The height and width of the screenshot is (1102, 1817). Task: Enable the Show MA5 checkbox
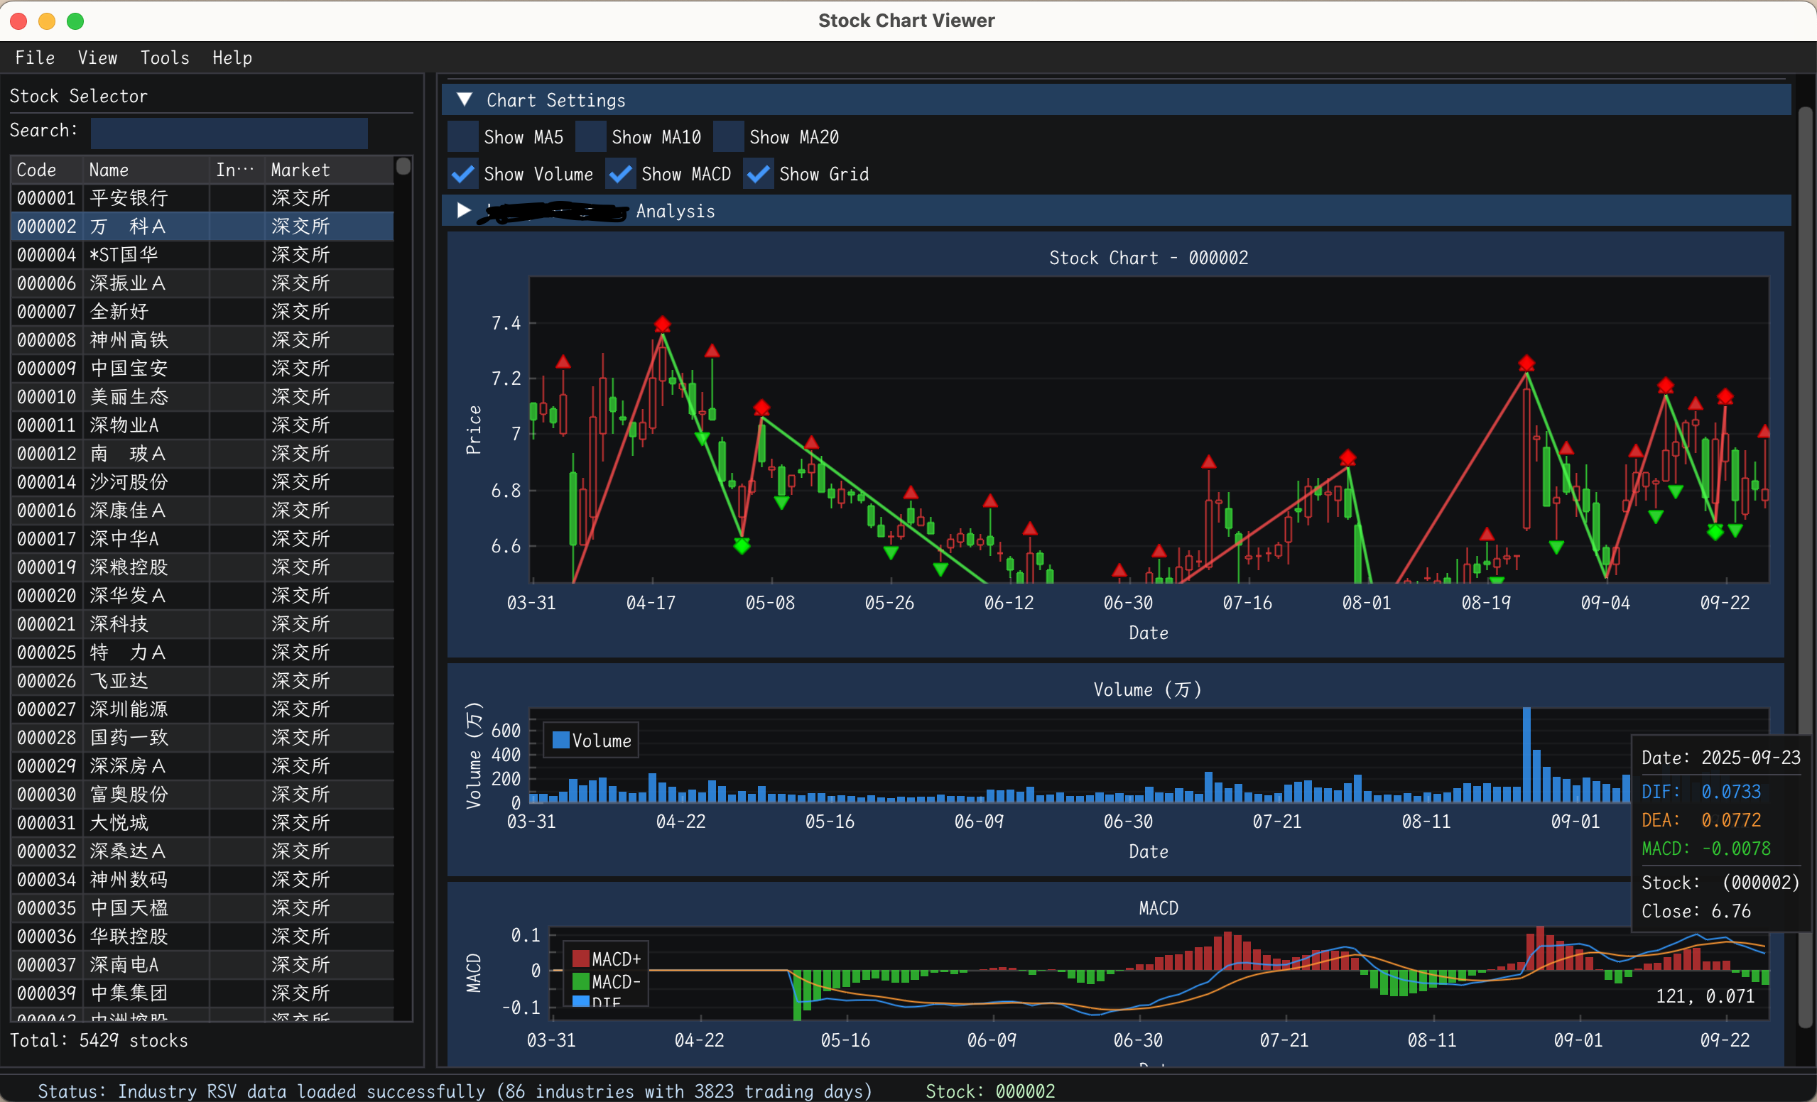click(x=463, y=137)
